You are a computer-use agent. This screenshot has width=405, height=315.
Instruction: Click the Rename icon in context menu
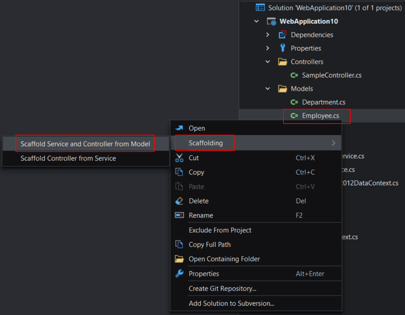179,216
